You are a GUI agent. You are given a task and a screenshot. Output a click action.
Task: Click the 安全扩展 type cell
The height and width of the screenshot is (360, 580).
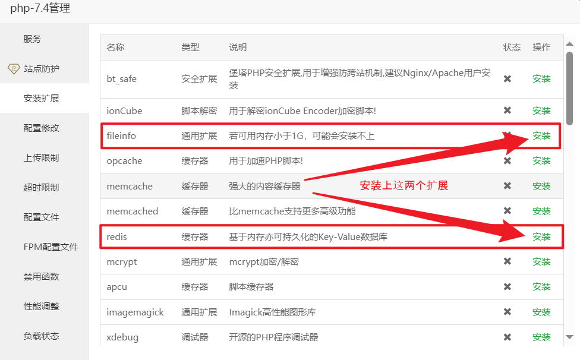(200, 79)
